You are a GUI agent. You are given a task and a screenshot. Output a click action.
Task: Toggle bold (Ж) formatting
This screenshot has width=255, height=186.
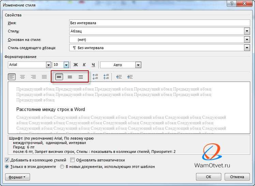[76, 65]
